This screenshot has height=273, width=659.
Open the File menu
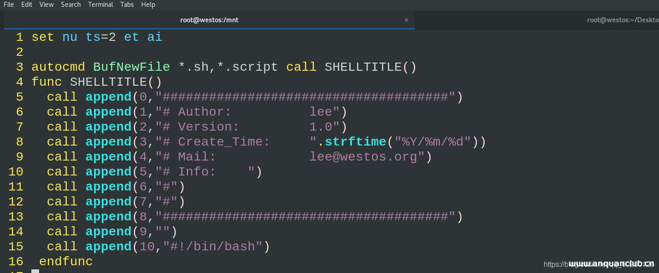coord(9,5)
